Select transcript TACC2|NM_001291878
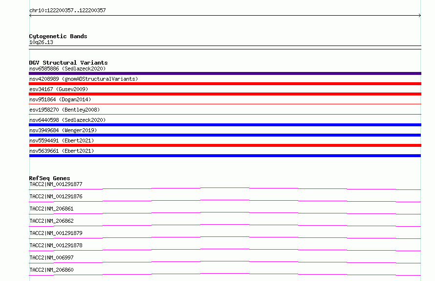 coord(56,245)
